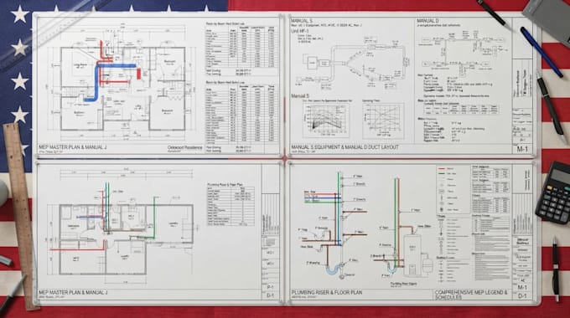Click the 'MANUAL D' heading
570x318 pixels.
(427, 21)
